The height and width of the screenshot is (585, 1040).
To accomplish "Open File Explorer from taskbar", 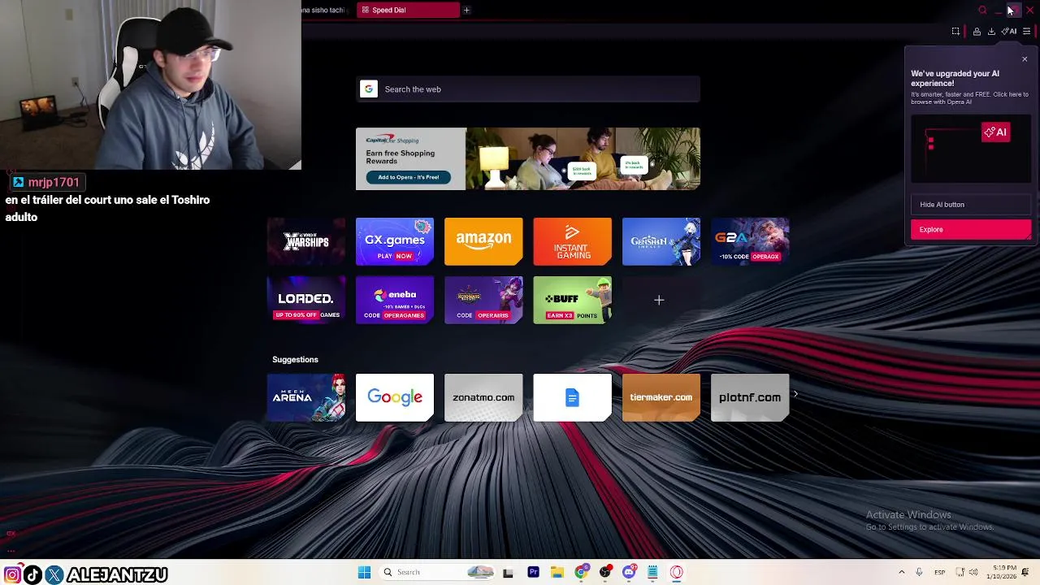I will 557,572.
